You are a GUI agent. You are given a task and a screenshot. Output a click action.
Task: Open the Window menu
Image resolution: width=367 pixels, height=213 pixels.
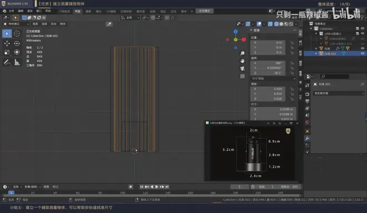[x=38, y=11]
